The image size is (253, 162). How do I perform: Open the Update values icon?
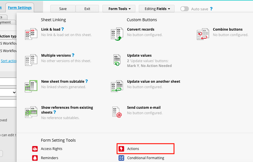(117, 60)
